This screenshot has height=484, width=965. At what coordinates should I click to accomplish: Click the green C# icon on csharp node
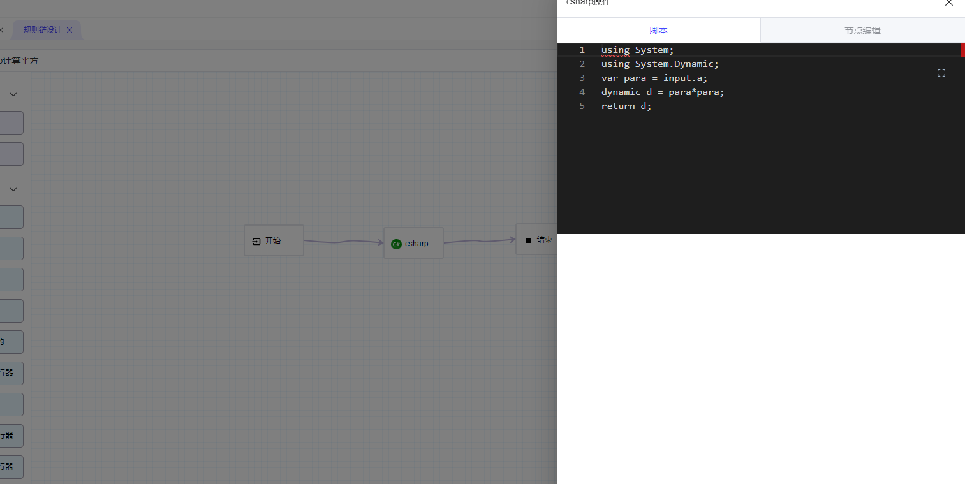pyautogui.click(x=396, y=244)
